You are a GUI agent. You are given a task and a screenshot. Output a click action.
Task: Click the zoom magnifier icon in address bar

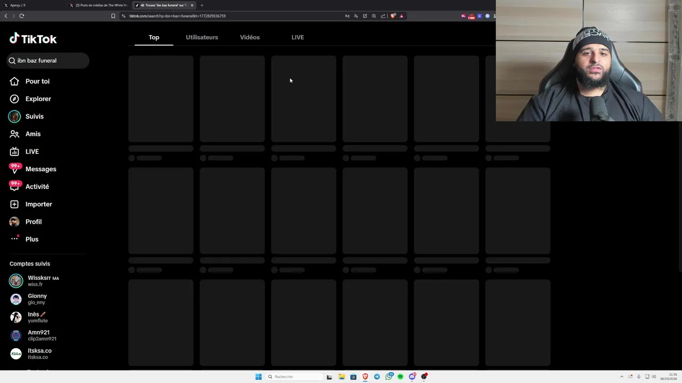(x=374, y=16)
